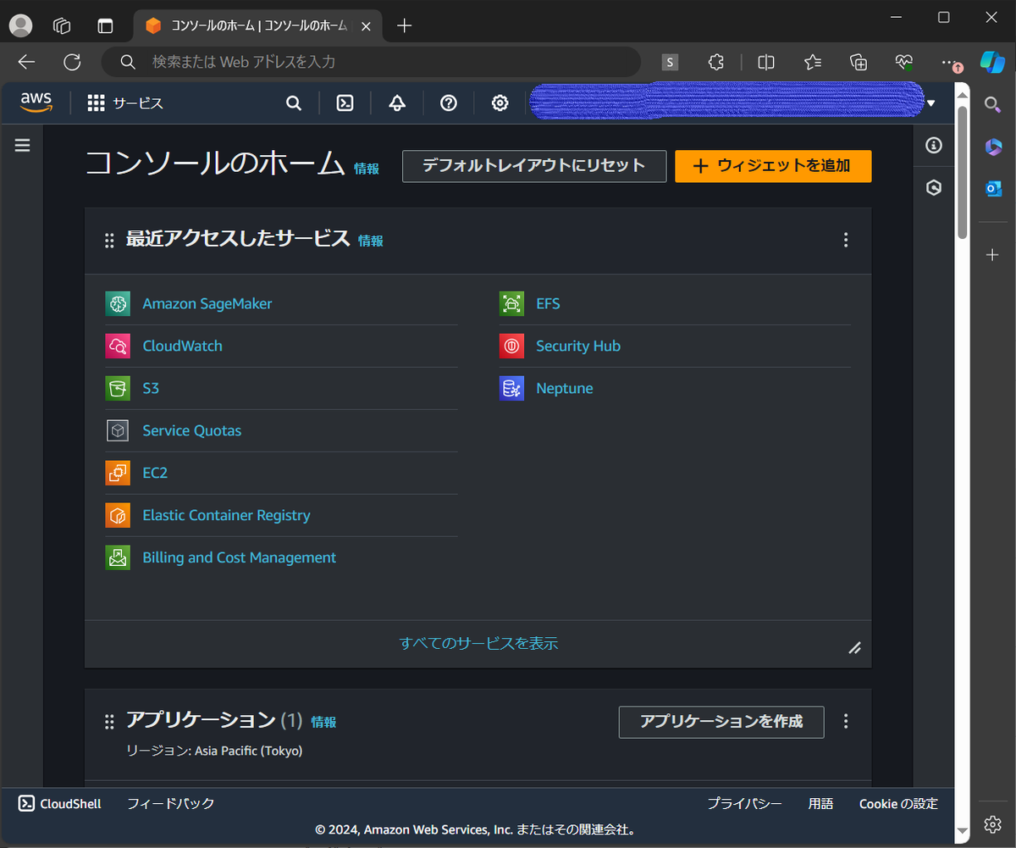Launch CloudShell from the top navigation bar
The width and height of the screenshot is (1016, 848).
click(345, 103)
